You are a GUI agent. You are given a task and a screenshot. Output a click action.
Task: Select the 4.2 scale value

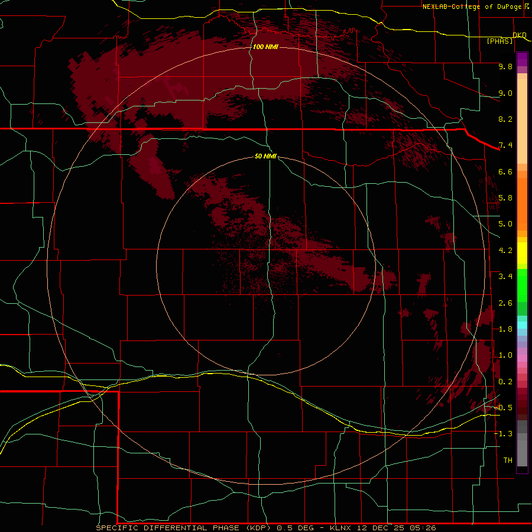(x=505, y=251)
